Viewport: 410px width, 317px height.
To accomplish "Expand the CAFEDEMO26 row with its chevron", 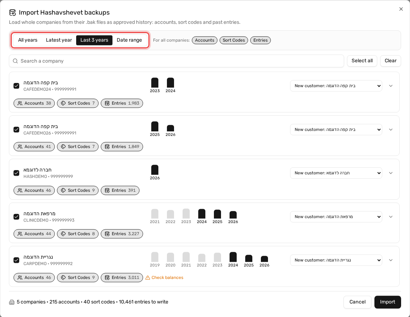I will [391, 130].
